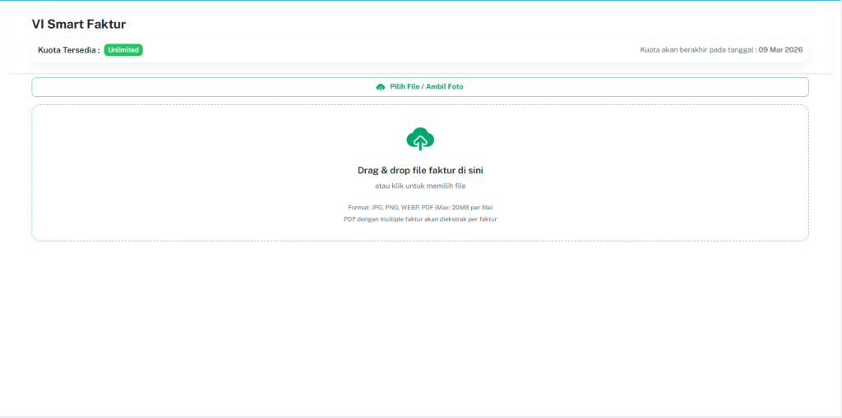Click the large green cloud upload icon

click(x=420, y=139)
